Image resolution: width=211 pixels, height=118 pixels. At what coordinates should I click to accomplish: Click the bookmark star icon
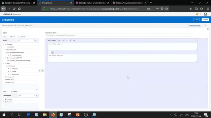166,9
